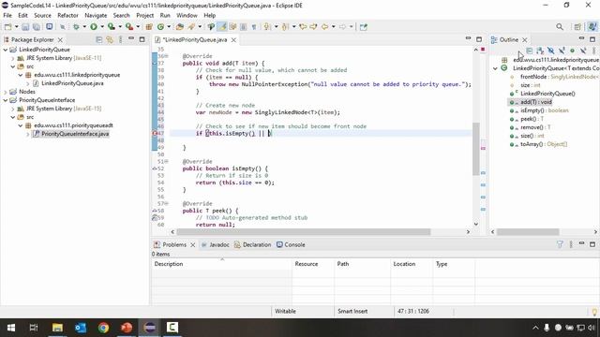The width and height of the screenshot is (600, 337).
Task: Click the magnifier Quick Access search icon
Action: [560, 27]
